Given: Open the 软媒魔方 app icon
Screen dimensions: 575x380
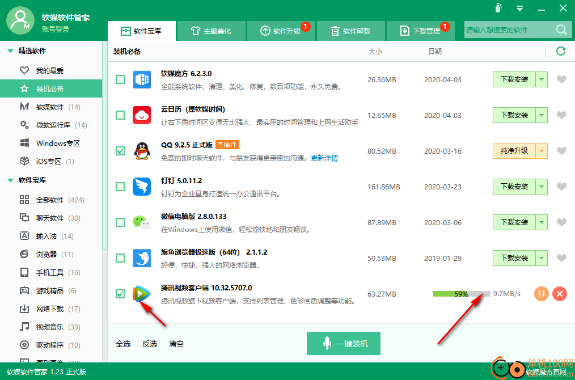Looking at the screenshot, I should [x=142, y=79].
